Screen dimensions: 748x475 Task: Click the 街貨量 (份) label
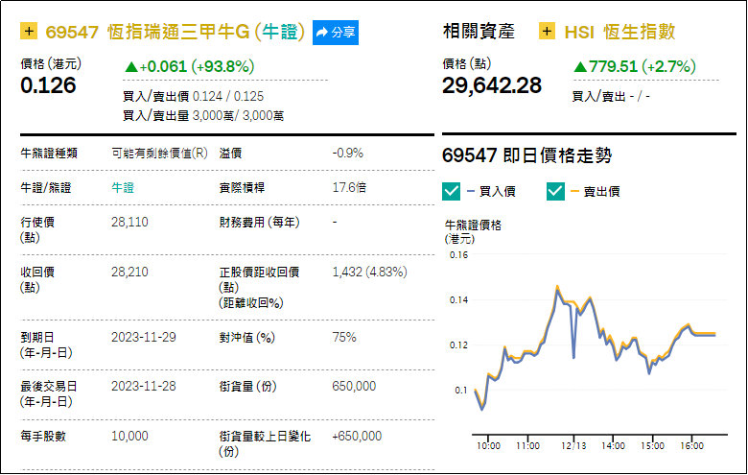coord(247,386)
